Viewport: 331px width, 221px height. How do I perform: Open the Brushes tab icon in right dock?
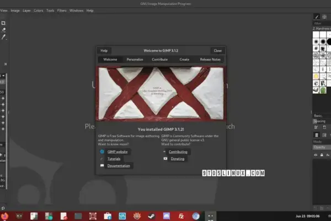(317, 17)
